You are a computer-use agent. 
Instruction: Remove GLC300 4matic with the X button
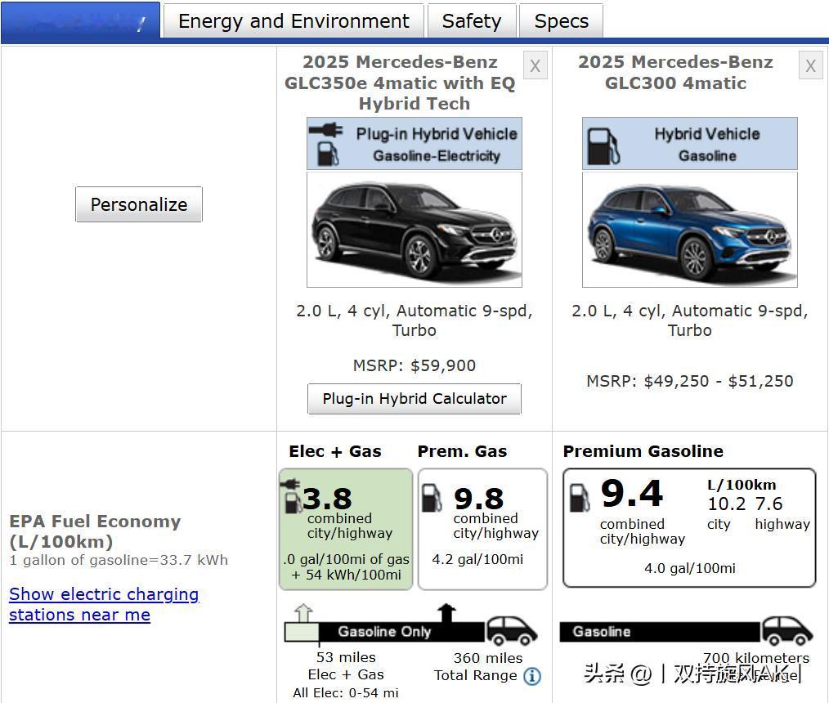pyautogui.click(x=810, y=66)
